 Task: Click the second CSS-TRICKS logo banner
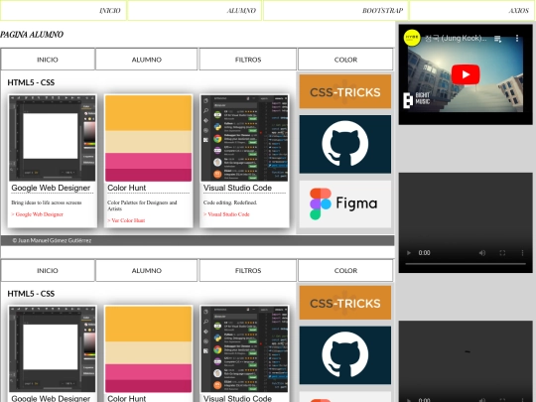[345, 303]
